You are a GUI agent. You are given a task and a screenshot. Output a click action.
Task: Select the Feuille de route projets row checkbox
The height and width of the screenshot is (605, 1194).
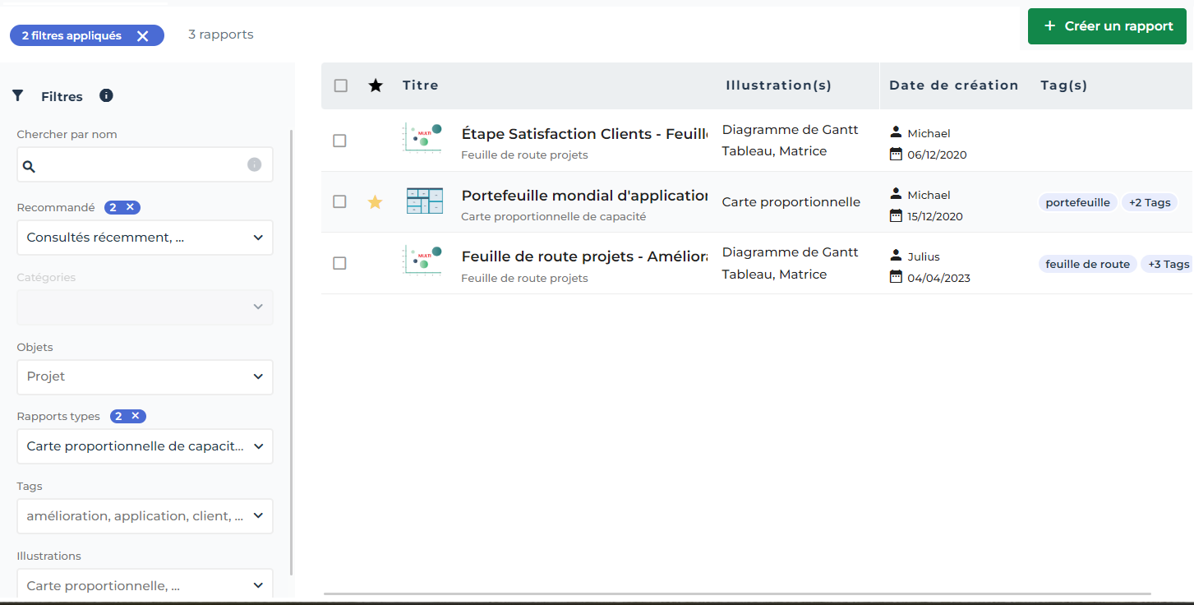(339, 263)
